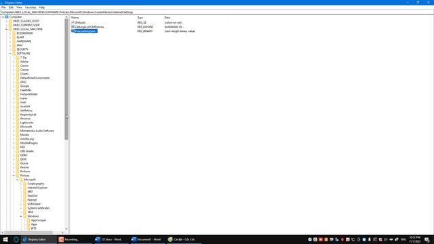
Task: Switch to the Document1 Word window
Action: tap(147, 239)
